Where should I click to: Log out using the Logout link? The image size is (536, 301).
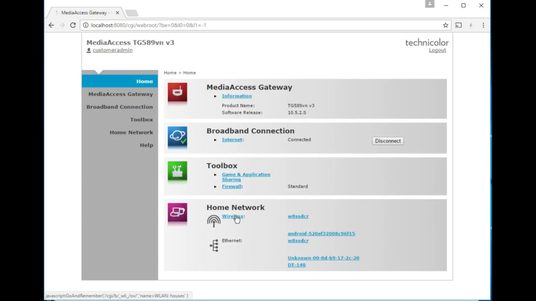[x=438, y=50]
